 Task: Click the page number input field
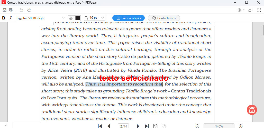tap(123, 126)
